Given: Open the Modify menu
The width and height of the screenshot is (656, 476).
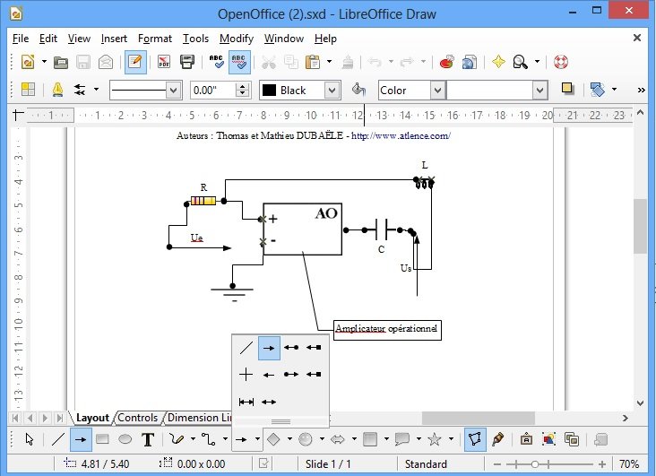Looking at the screenshot, I should (x=237, y=39).
